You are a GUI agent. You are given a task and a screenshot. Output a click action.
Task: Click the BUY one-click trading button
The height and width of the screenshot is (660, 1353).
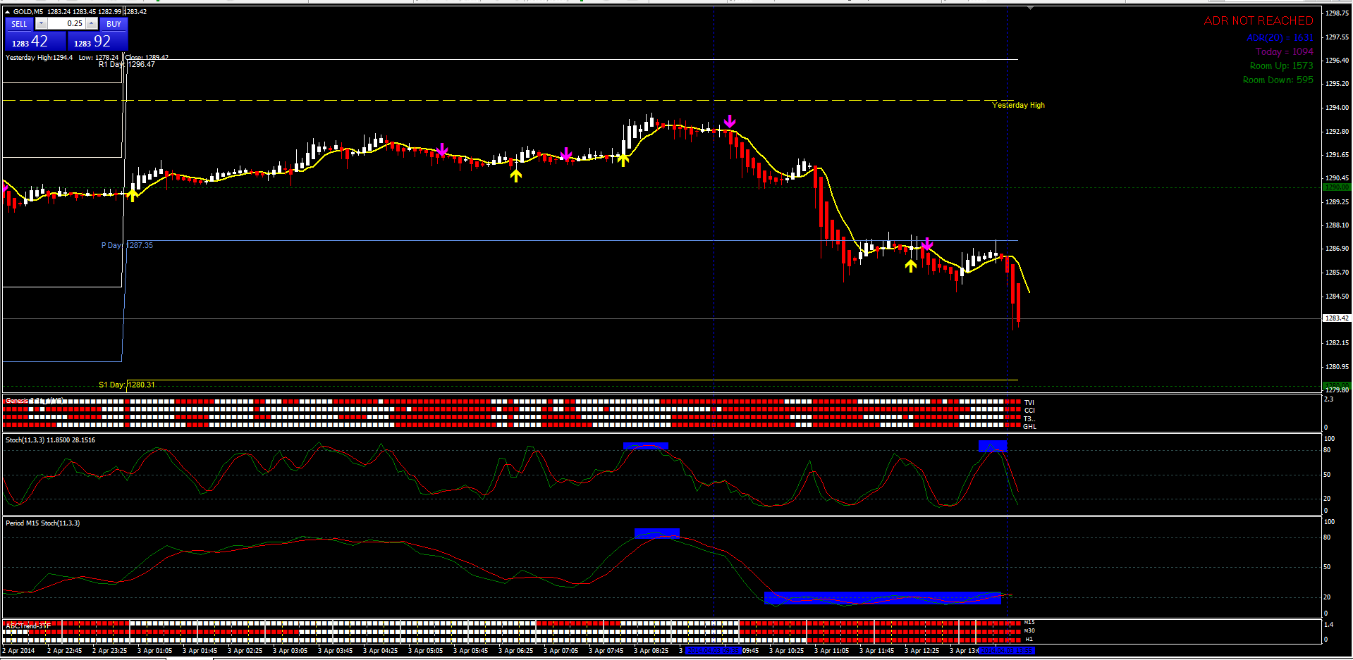pyautogui.click(x=114, y=24)
